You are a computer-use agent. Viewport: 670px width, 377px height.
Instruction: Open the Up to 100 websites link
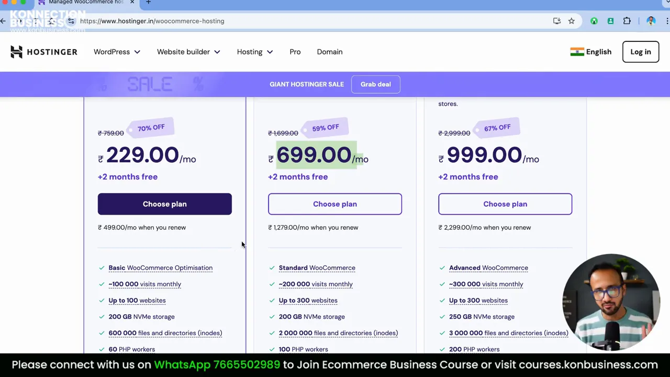click(137, 301)
